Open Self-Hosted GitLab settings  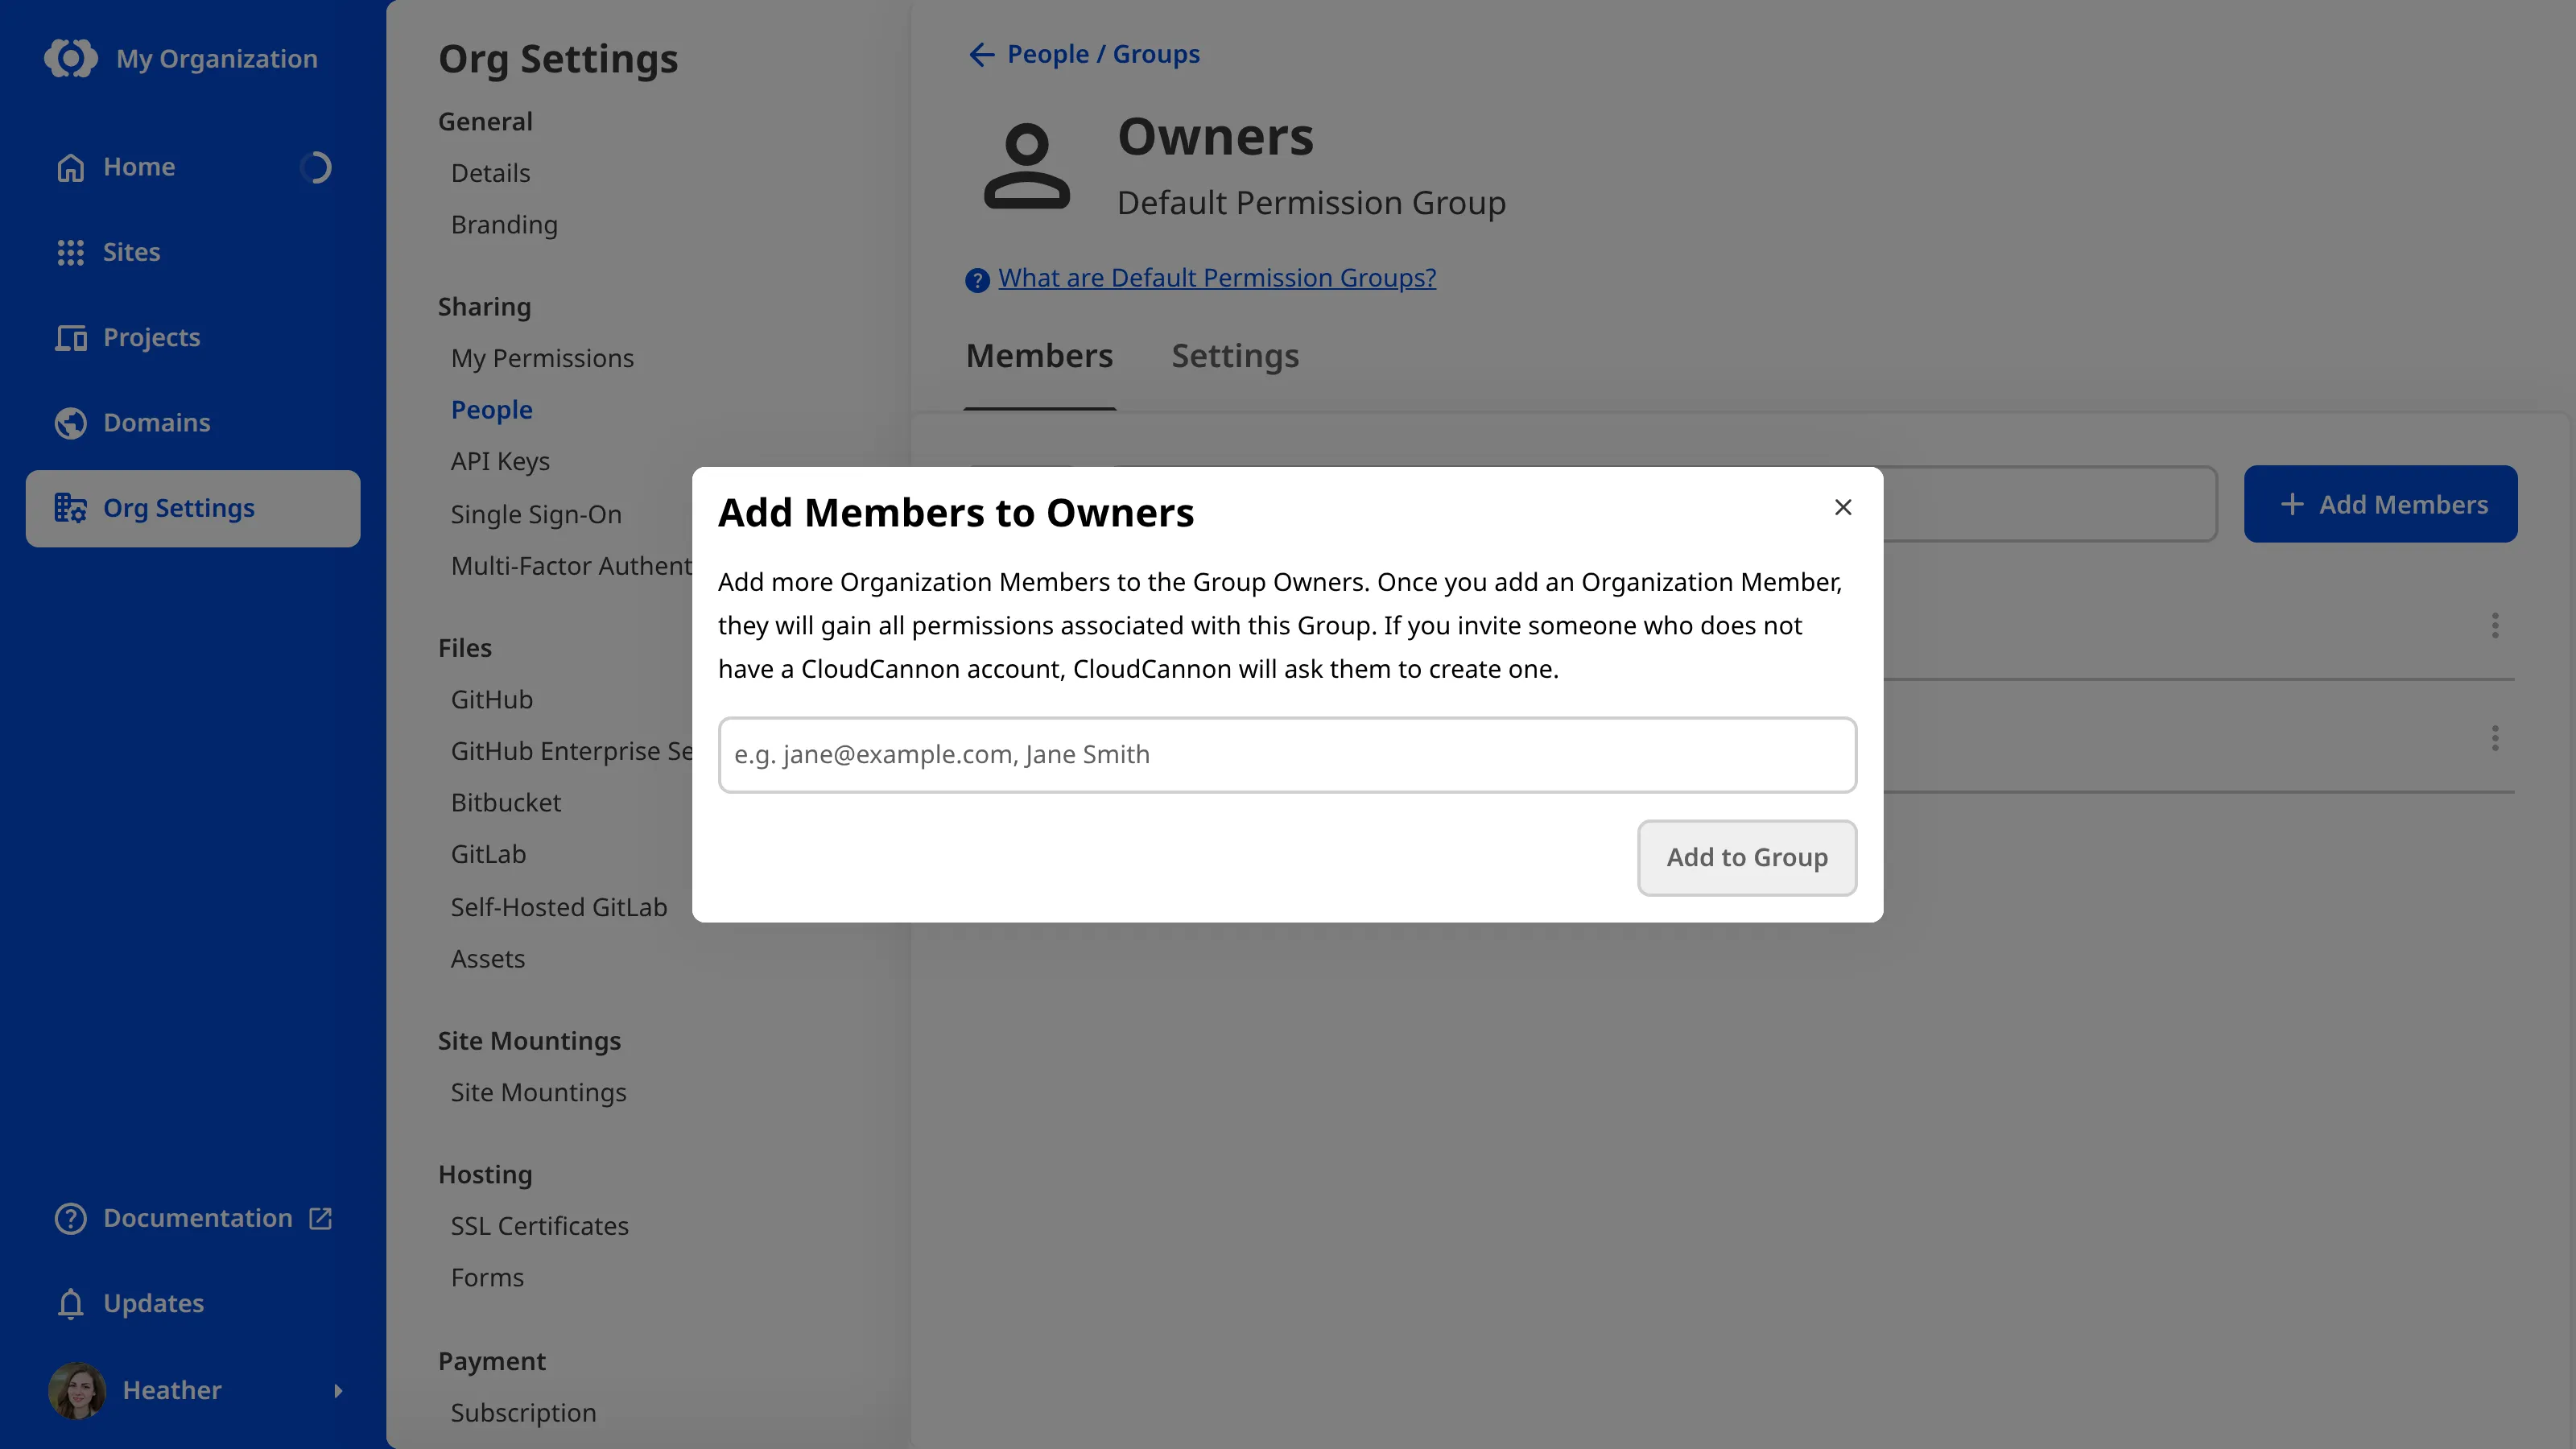(558, 907)
